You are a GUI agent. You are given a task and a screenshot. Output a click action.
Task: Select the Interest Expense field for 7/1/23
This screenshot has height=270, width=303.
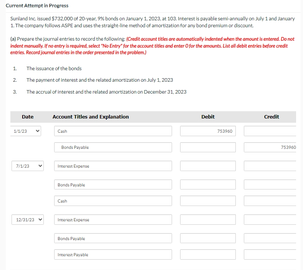click(x=113, y=166)
